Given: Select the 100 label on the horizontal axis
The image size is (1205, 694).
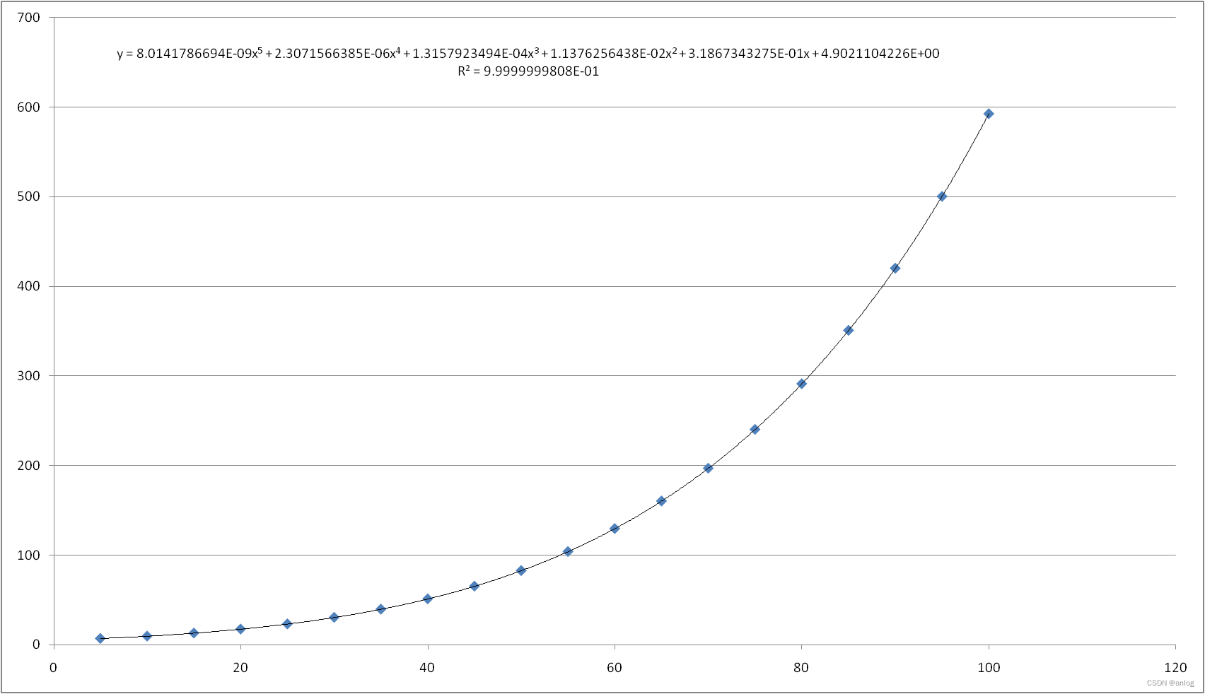Looking at the screenshot, I should pos(989,668).
